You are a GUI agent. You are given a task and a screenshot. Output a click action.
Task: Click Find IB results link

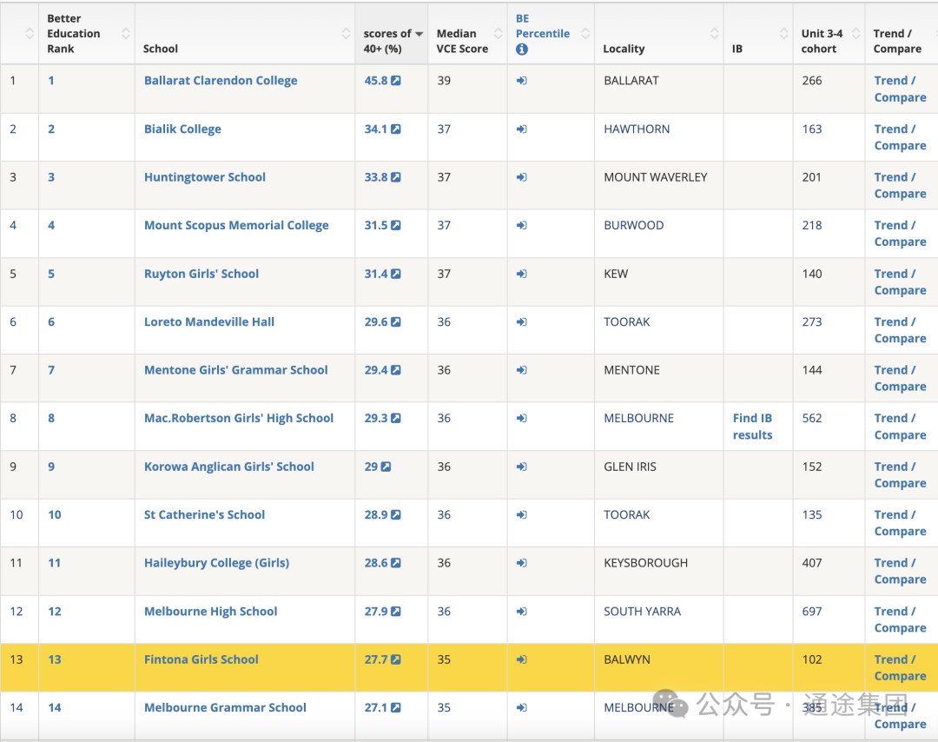pos(752,427)
